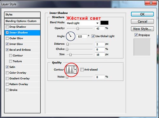
Task: Click the Contour curve thumbnail
Action: pyautogui.click(x=70, y=69)
